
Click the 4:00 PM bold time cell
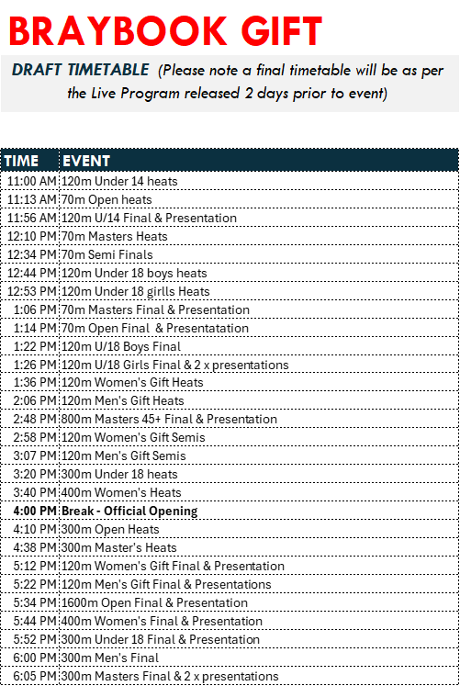[29, 511]
